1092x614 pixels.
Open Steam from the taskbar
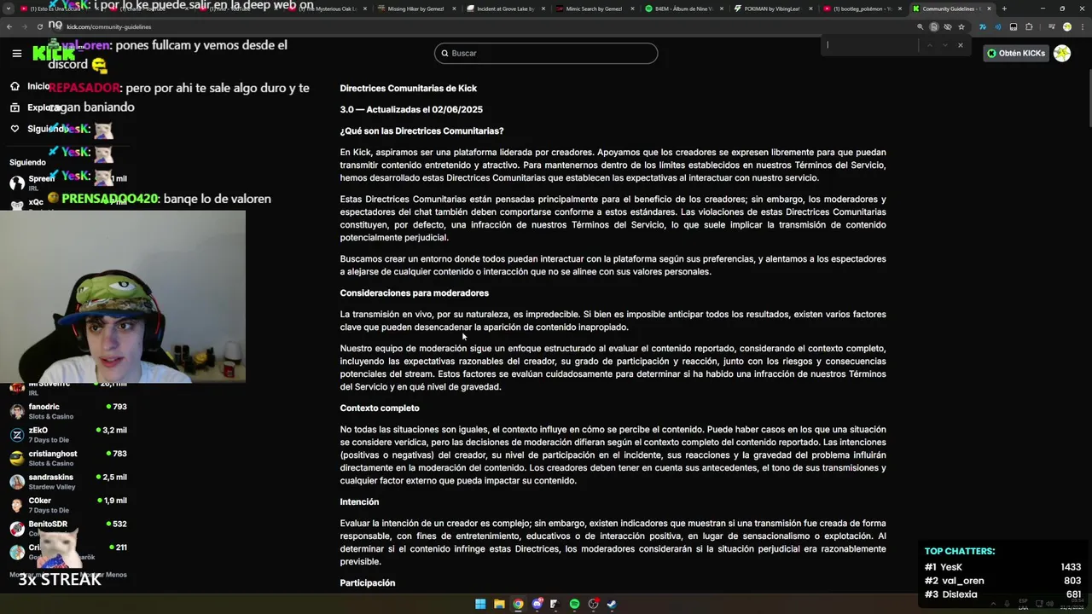click(612, 604)
